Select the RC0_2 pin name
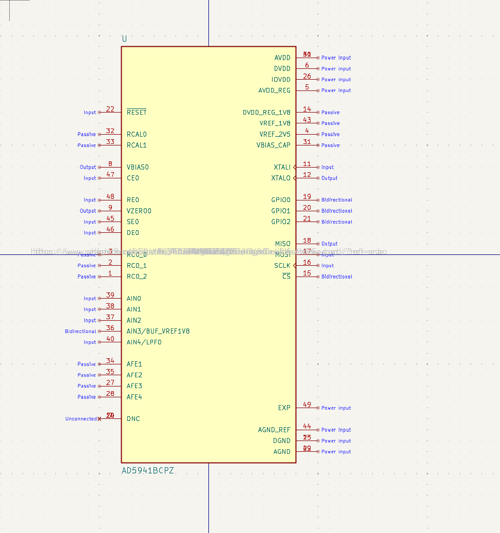This screenshot has width=500, height=533. tap(137, 277)
